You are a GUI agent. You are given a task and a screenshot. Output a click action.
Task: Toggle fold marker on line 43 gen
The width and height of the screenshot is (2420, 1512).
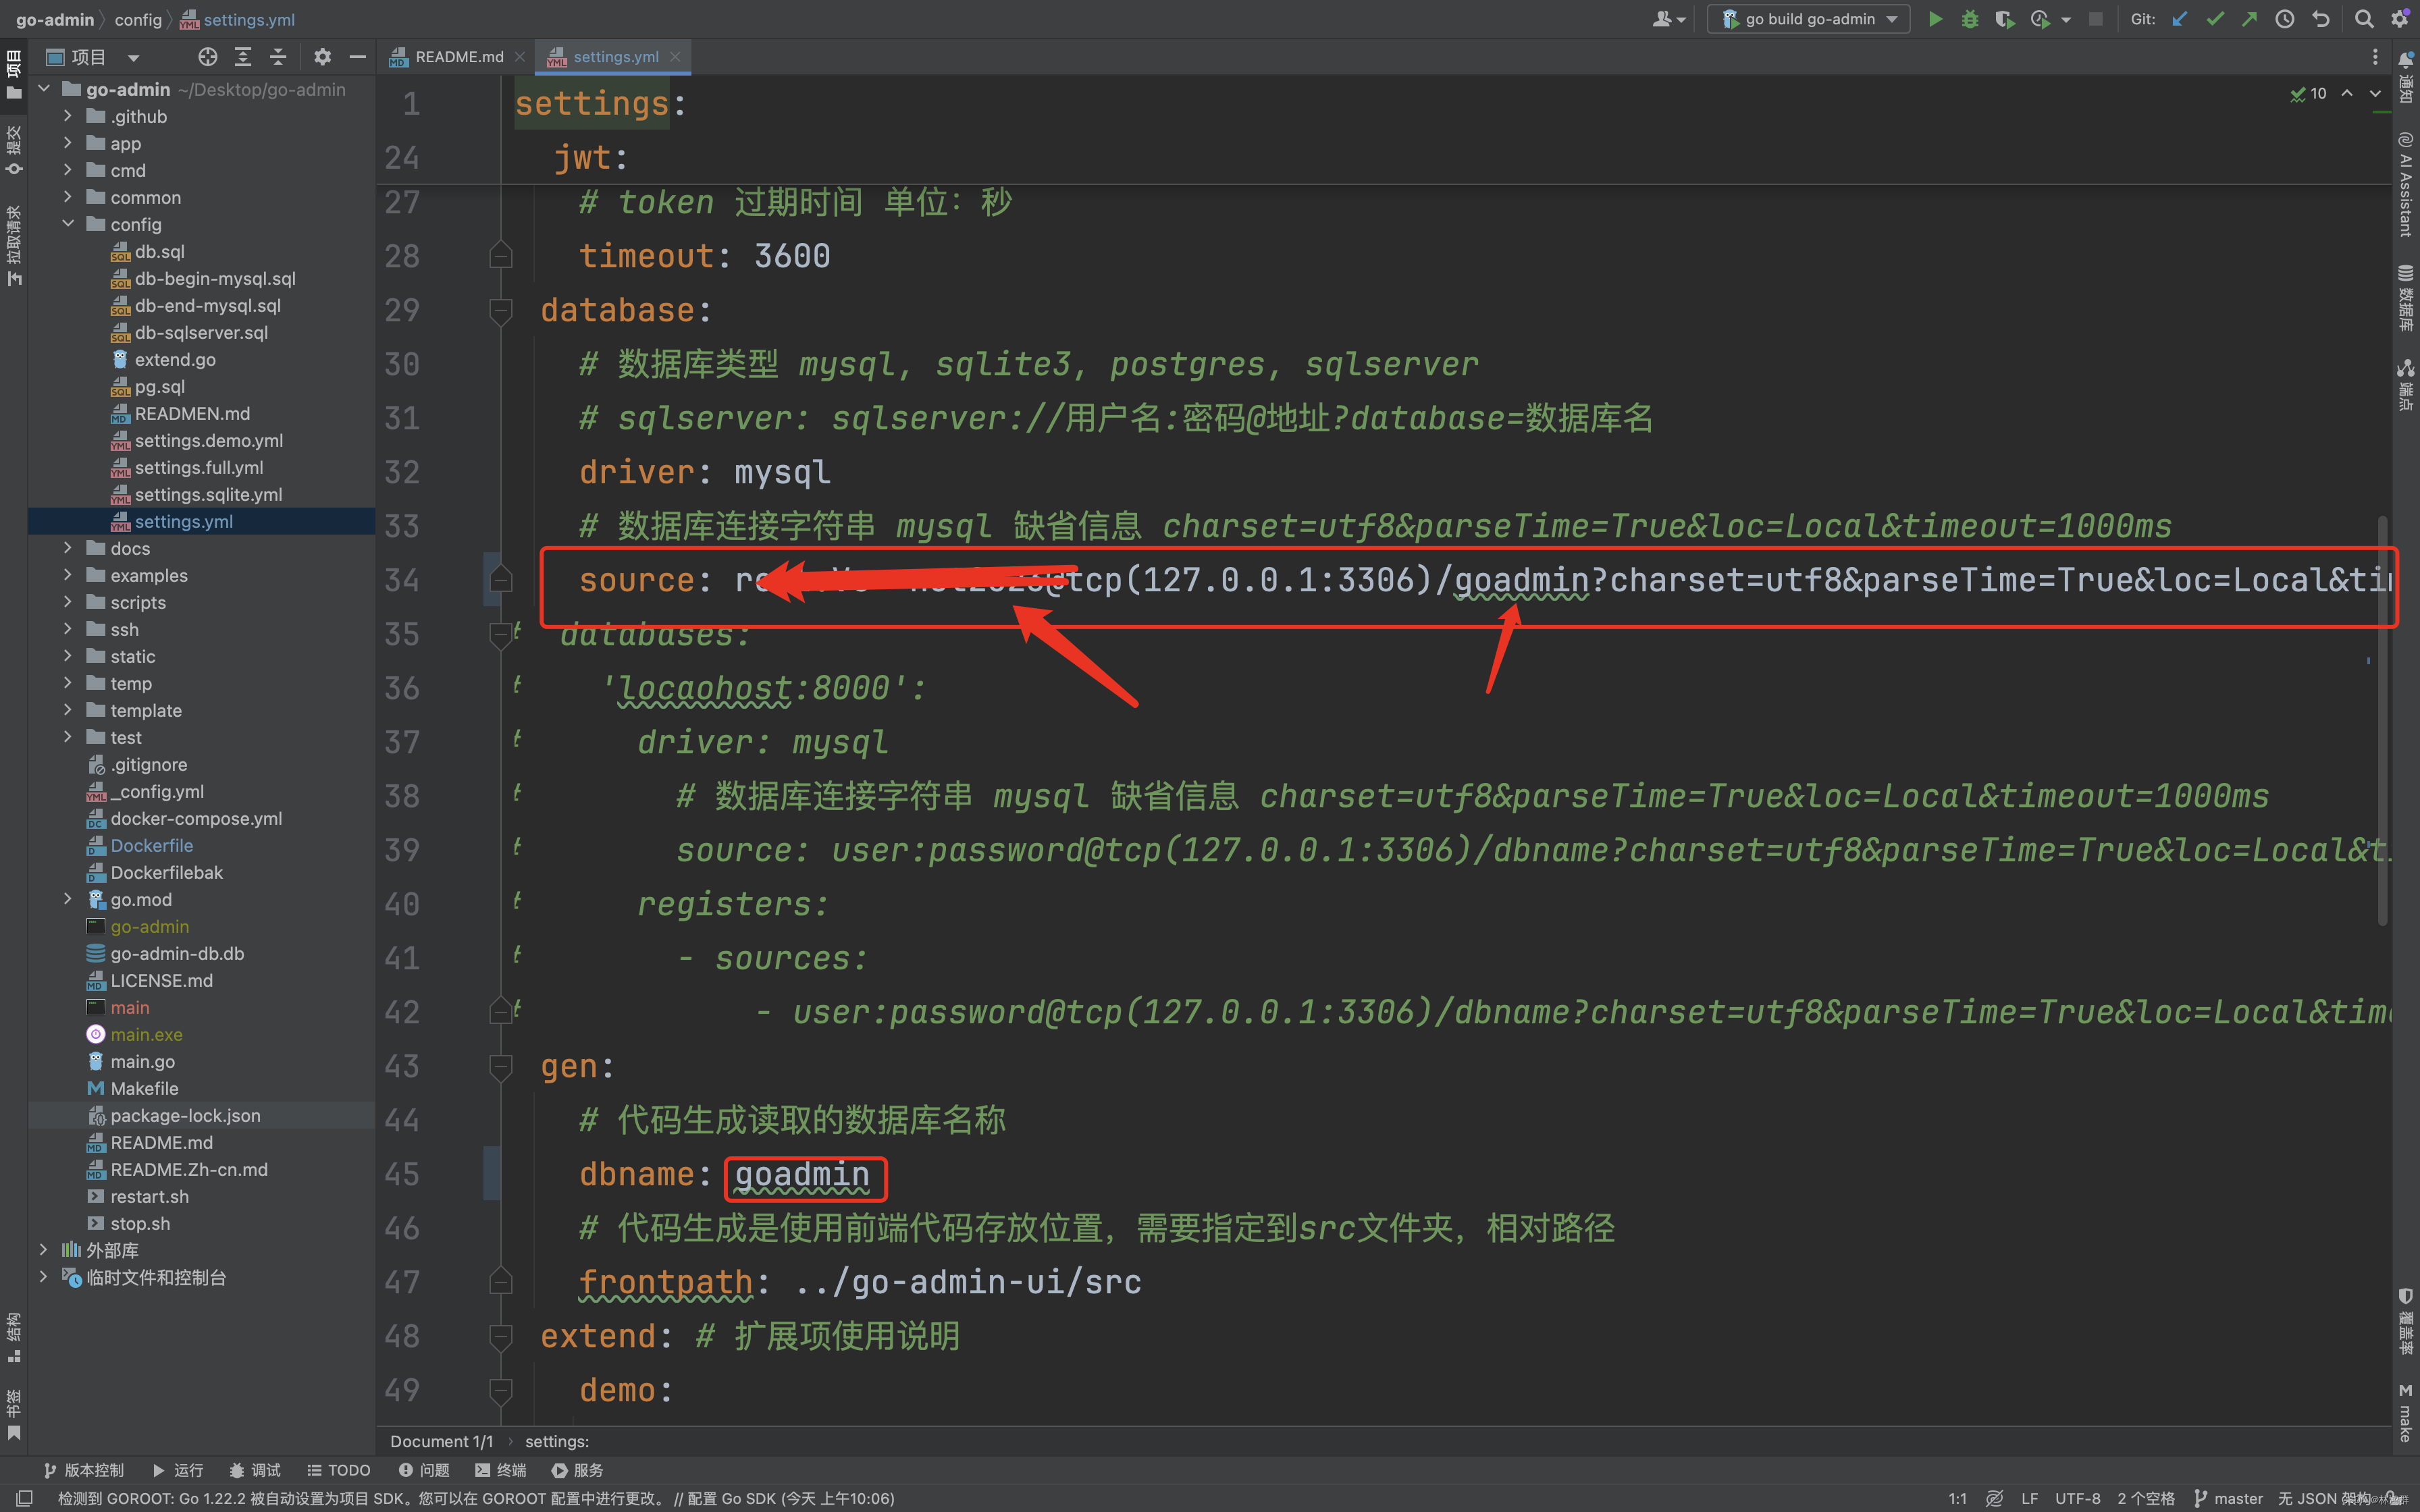(501, 1067)
